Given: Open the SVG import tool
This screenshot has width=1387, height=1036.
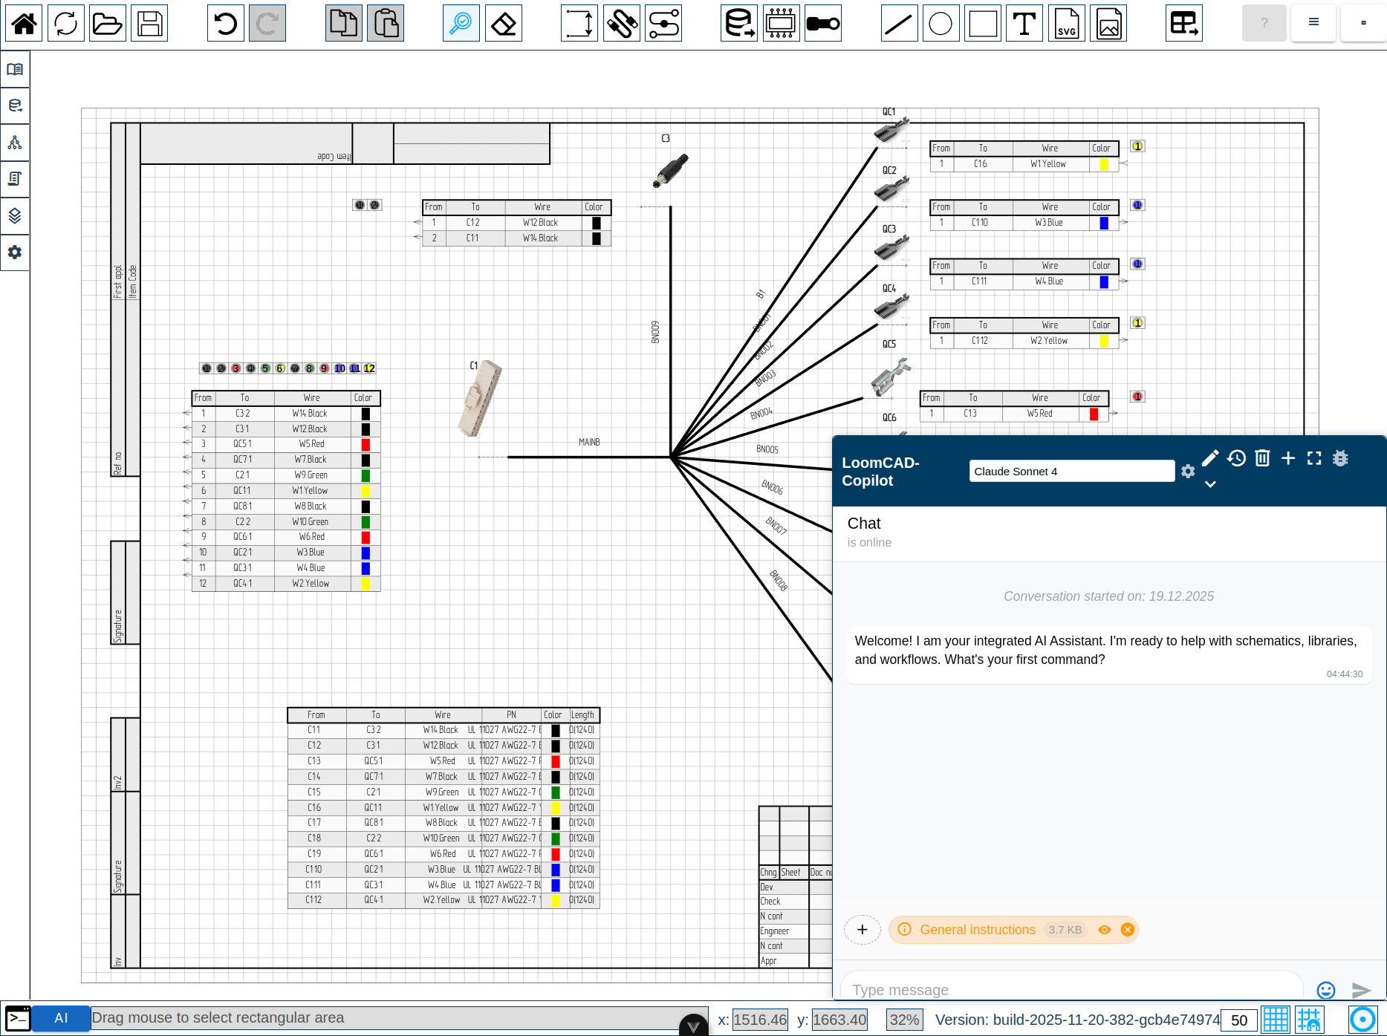Looking at the screenshot, I should pyautogui.click(x=1066, y=24).
